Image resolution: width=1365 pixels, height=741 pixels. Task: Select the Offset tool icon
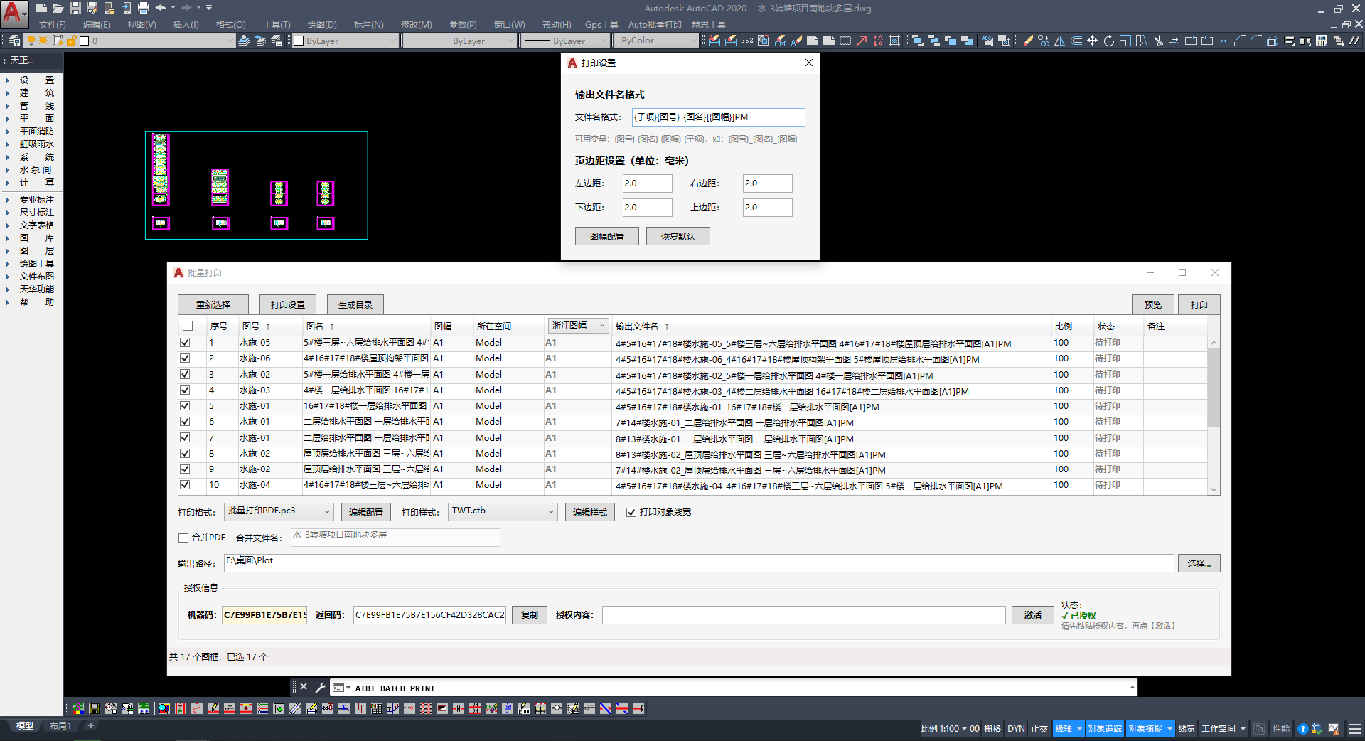1076,41
